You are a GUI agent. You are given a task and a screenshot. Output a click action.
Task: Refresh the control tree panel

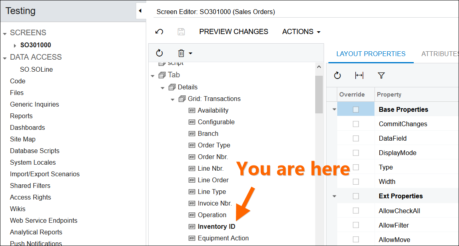159,53
